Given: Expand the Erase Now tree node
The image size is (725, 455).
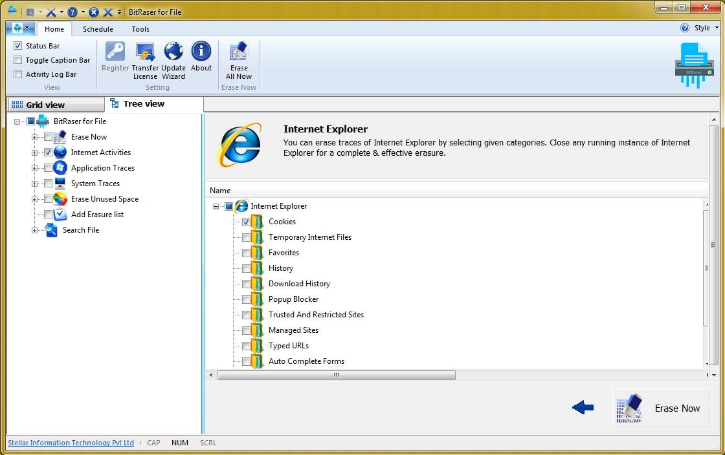Looking at the screenshot, I should pos(34,137).
